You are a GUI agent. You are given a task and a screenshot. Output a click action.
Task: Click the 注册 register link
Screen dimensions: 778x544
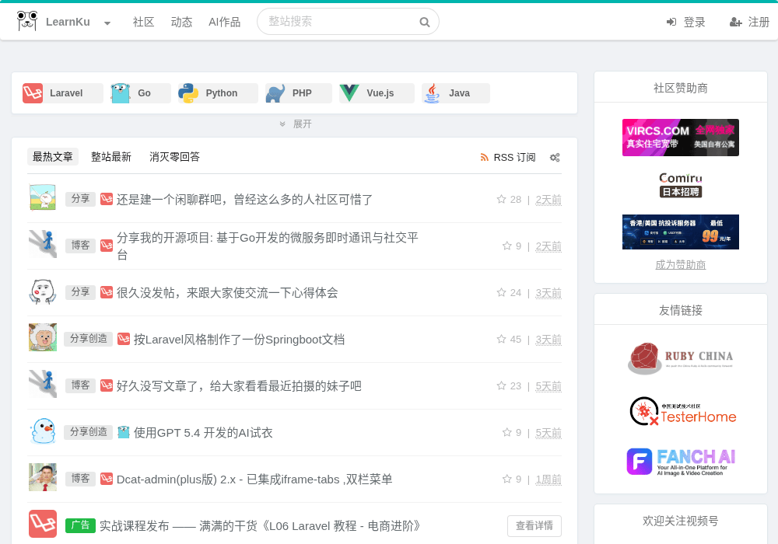[749, 22]
